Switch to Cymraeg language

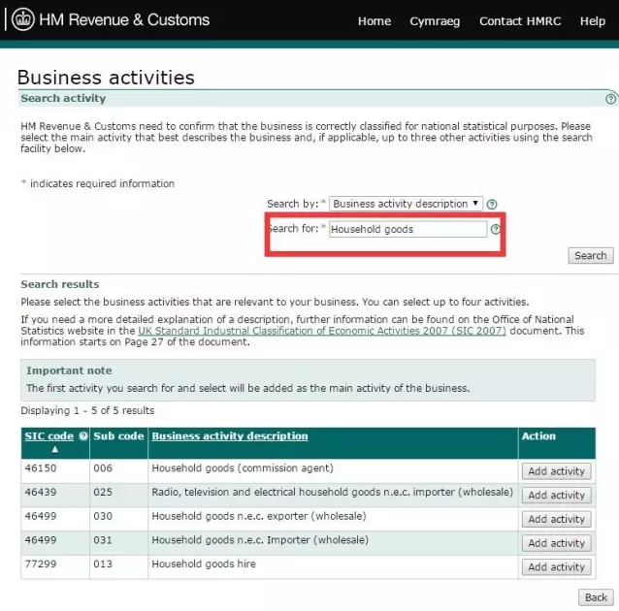coord(436,21)
